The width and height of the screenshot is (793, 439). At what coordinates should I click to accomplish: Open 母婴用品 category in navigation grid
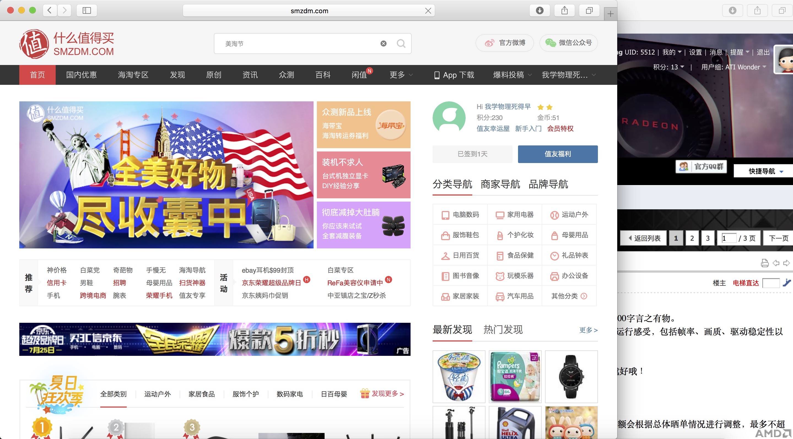(x=569, y=235)
